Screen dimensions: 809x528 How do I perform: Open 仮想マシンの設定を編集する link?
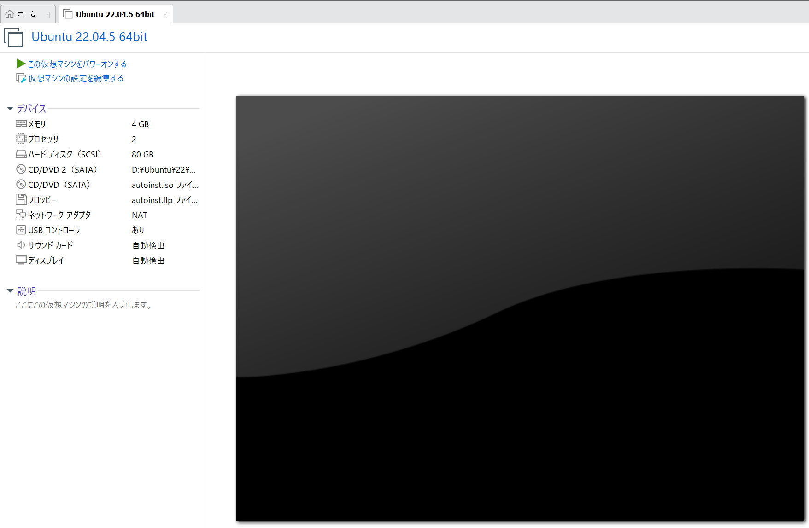76,78
